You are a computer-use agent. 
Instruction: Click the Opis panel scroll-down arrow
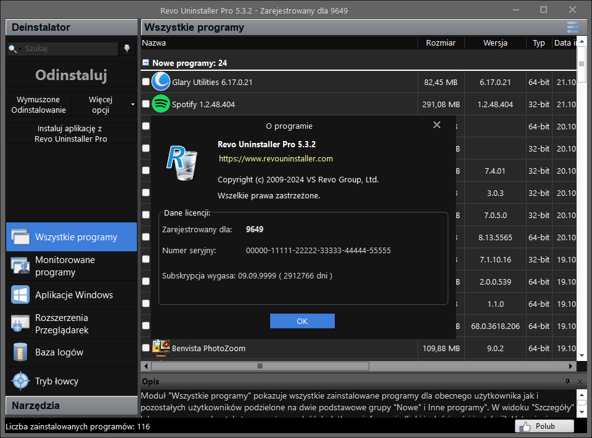coord(582,412)
